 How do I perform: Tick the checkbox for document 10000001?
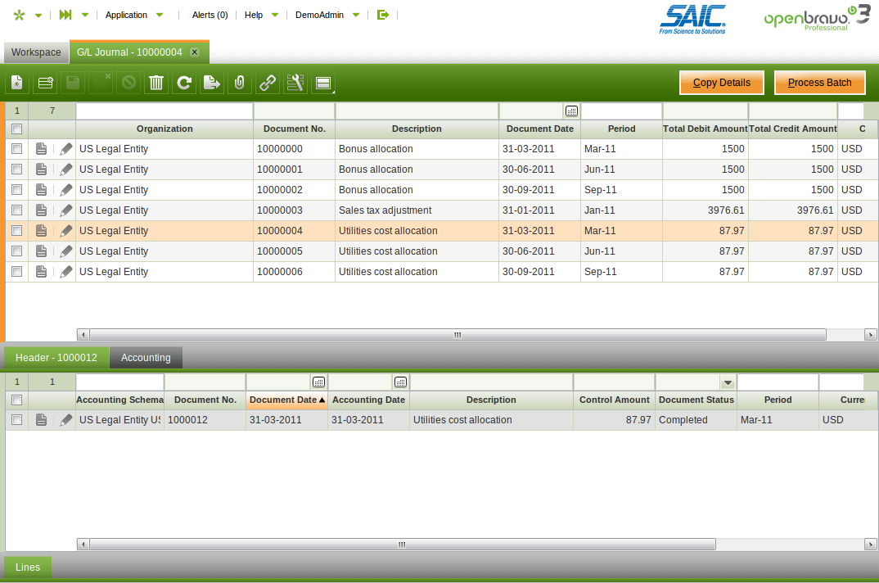pyautogui.click(x=16, y=169)
